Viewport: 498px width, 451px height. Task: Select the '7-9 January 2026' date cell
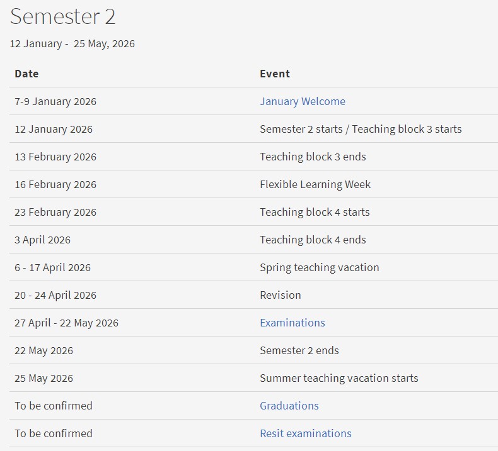pos(55,101)
